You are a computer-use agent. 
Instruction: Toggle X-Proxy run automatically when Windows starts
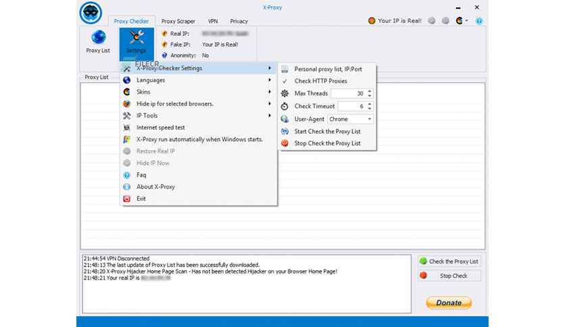tap(199, 139)
